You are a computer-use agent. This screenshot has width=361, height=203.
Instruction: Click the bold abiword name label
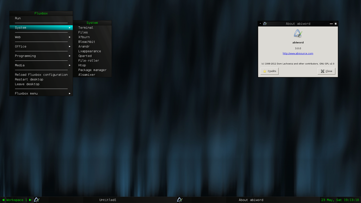click(298, 43)
